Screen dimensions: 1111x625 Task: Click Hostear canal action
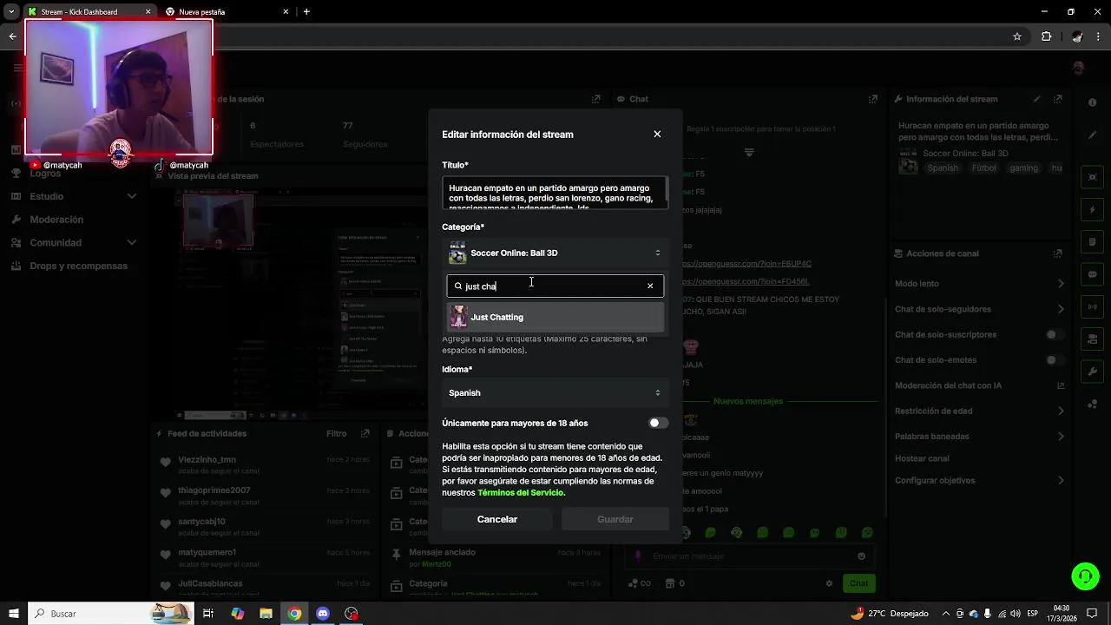click(x=922, y=458)
